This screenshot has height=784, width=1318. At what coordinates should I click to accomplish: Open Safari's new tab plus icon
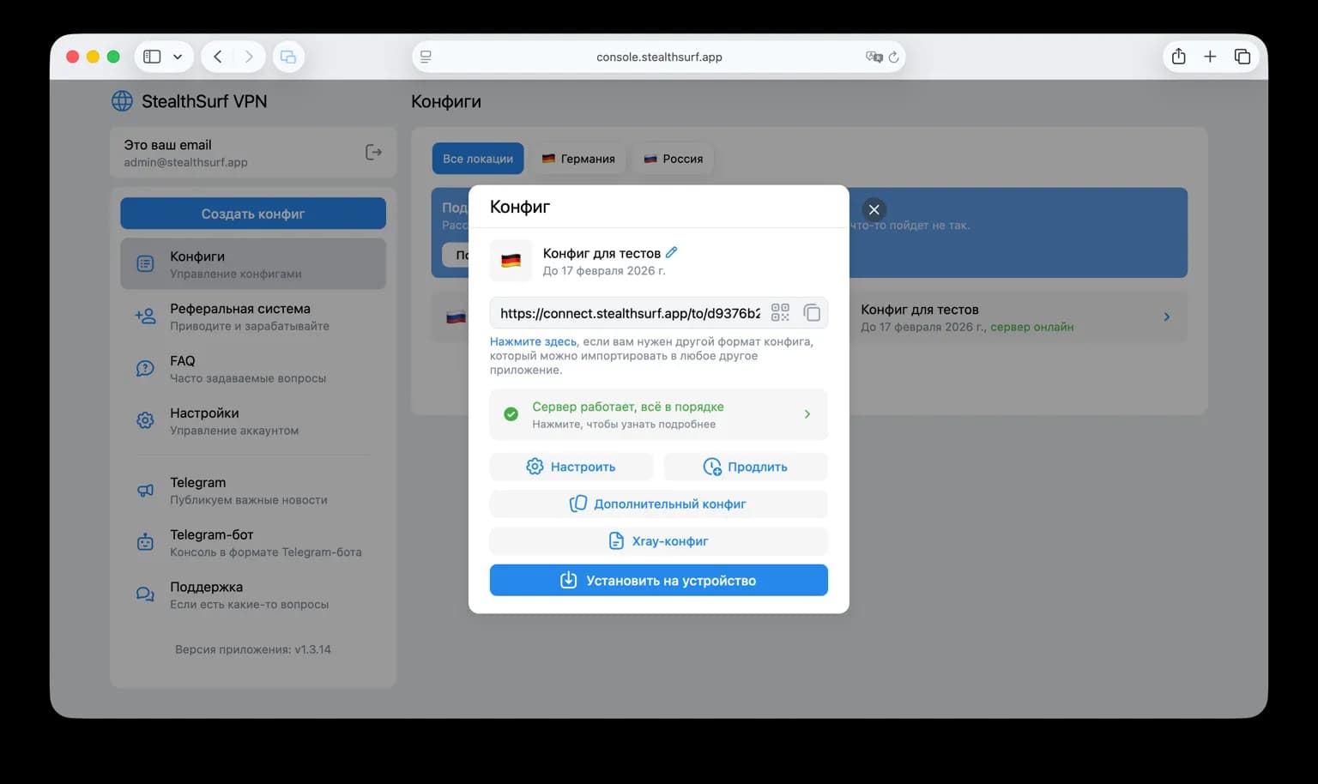[x=1210, y=57]
